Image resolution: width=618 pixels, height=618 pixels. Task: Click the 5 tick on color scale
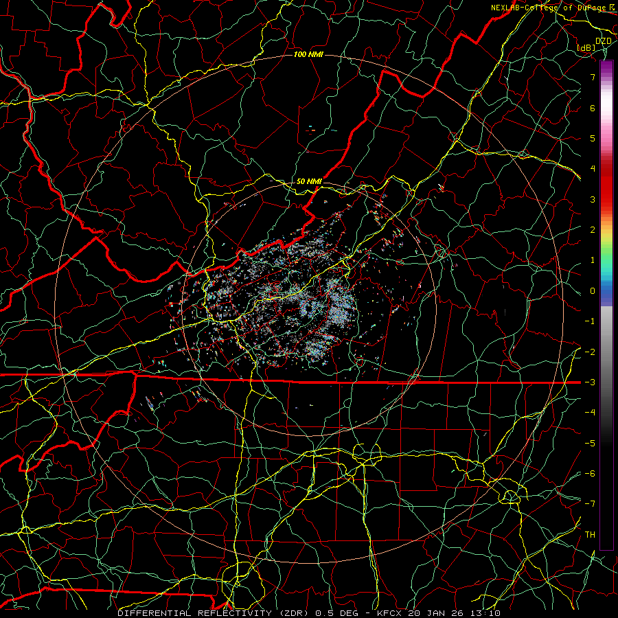[593, 138]
